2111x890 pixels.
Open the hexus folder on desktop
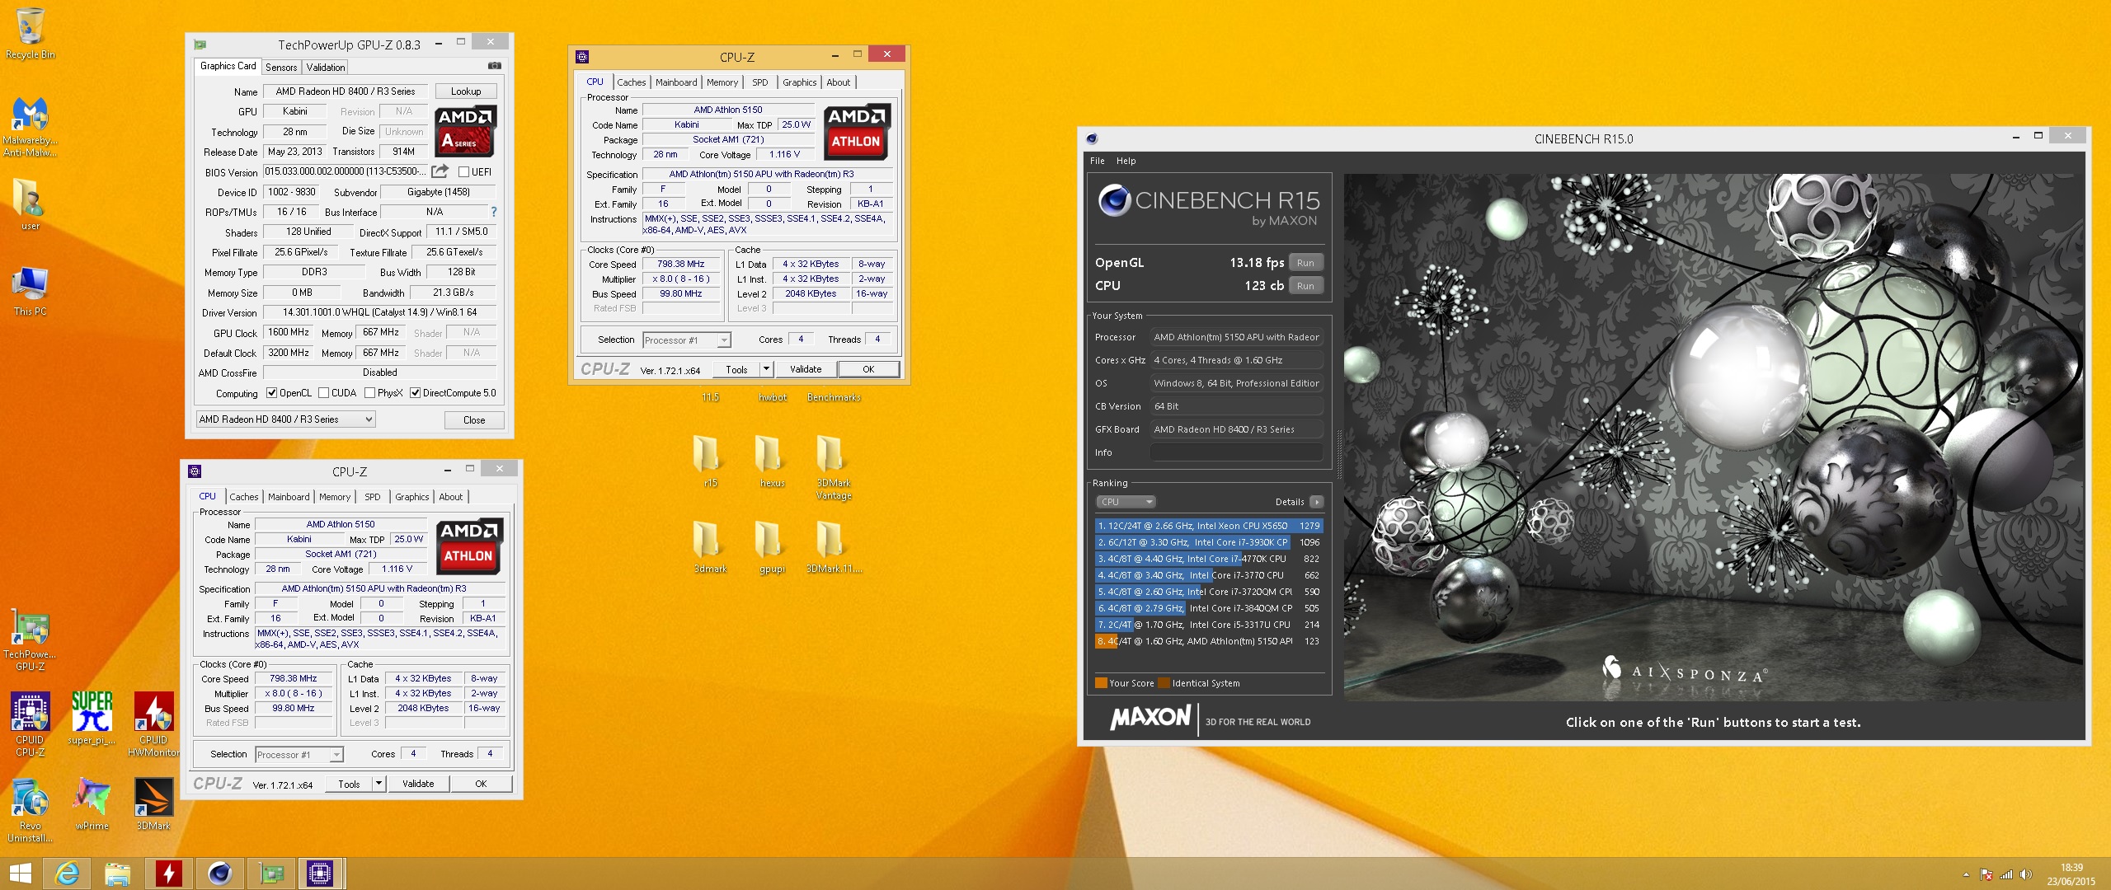(x=772, y=461)
